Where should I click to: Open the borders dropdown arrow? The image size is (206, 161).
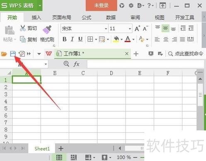point(96,39)
